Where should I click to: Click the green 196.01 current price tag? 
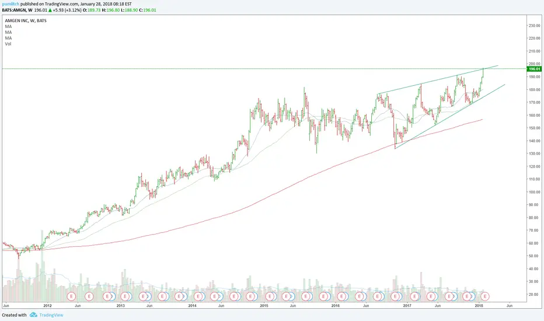534,69
